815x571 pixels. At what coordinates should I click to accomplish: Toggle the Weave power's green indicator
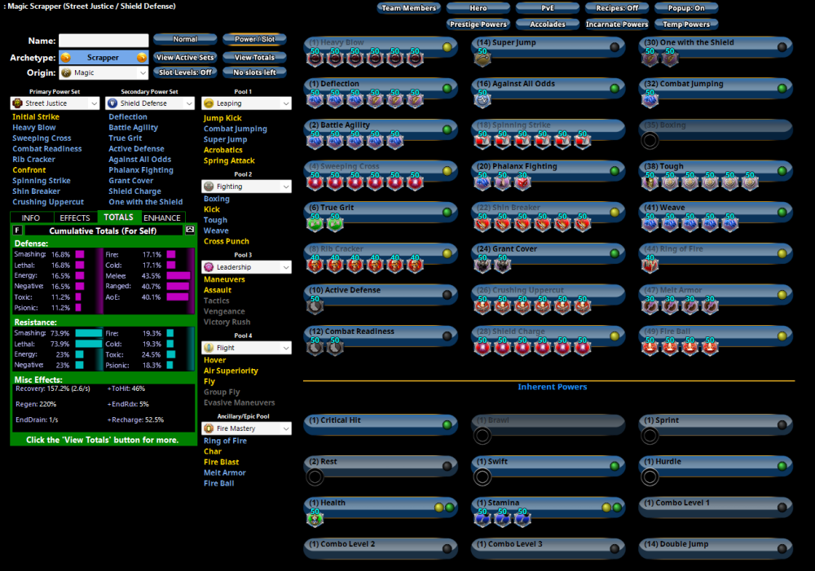[x=781, y=212]
